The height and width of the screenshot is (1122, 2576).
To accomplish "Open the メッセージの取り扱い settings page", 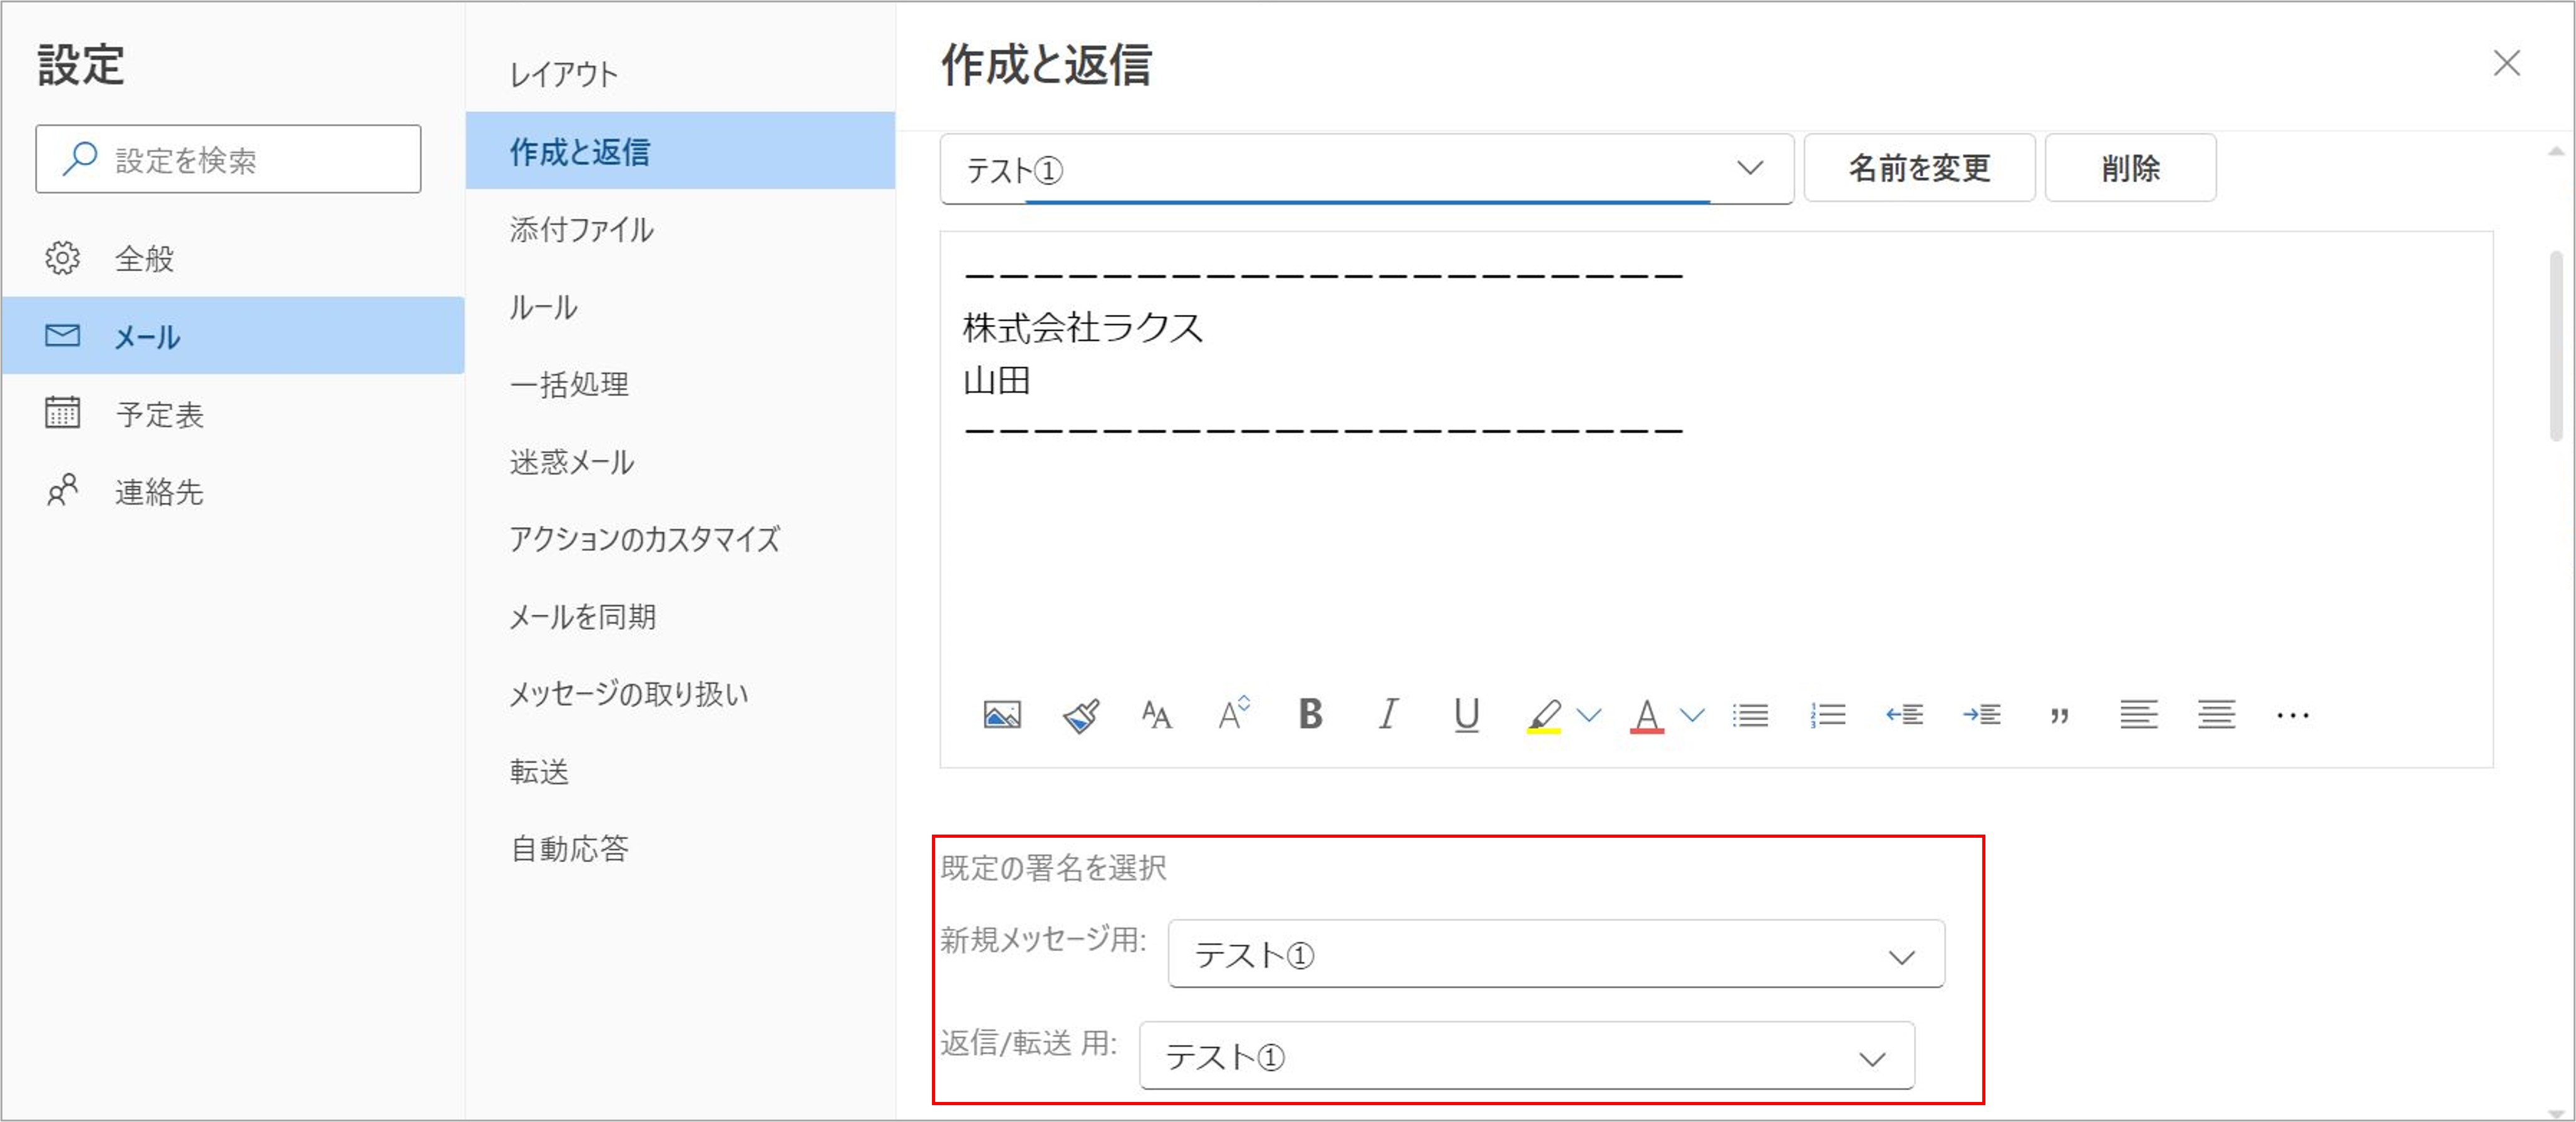I will (x=680, y=693).
